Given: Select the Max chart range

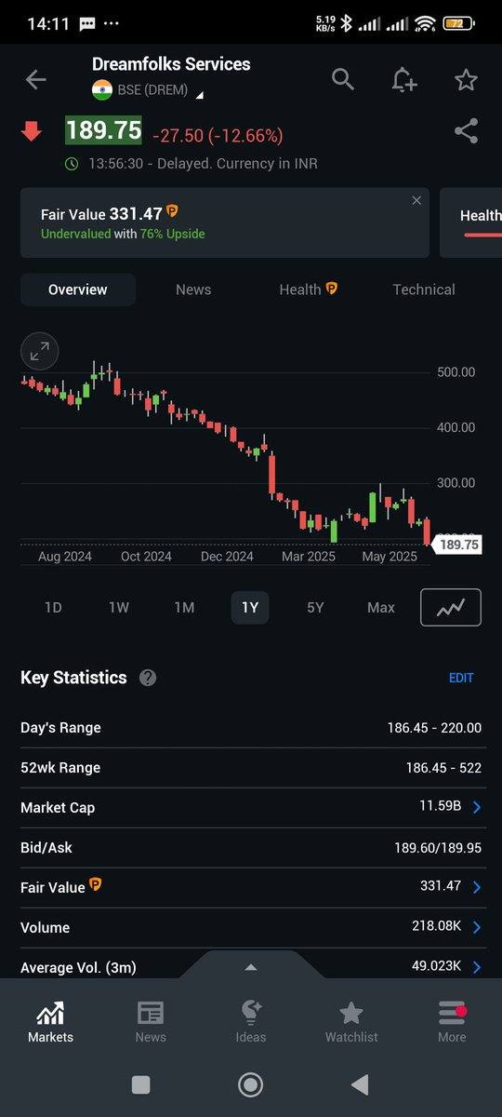Looking at the screenshot, I should tap(381, 608).
